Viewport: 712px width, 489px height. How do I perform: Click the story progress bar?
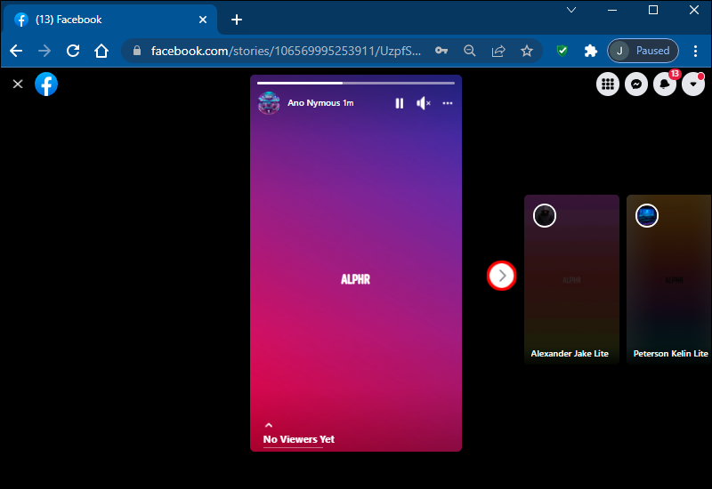tap(355, 83)
